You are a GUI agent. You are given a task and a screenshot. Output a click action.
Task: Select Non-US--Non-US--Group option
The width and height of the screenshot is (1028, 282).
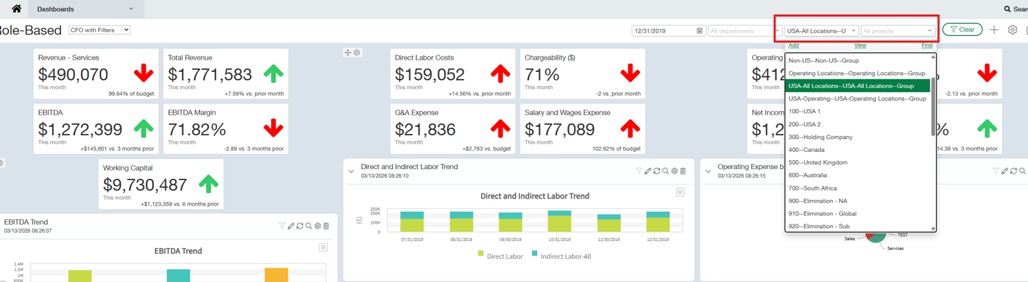point(858,60)
